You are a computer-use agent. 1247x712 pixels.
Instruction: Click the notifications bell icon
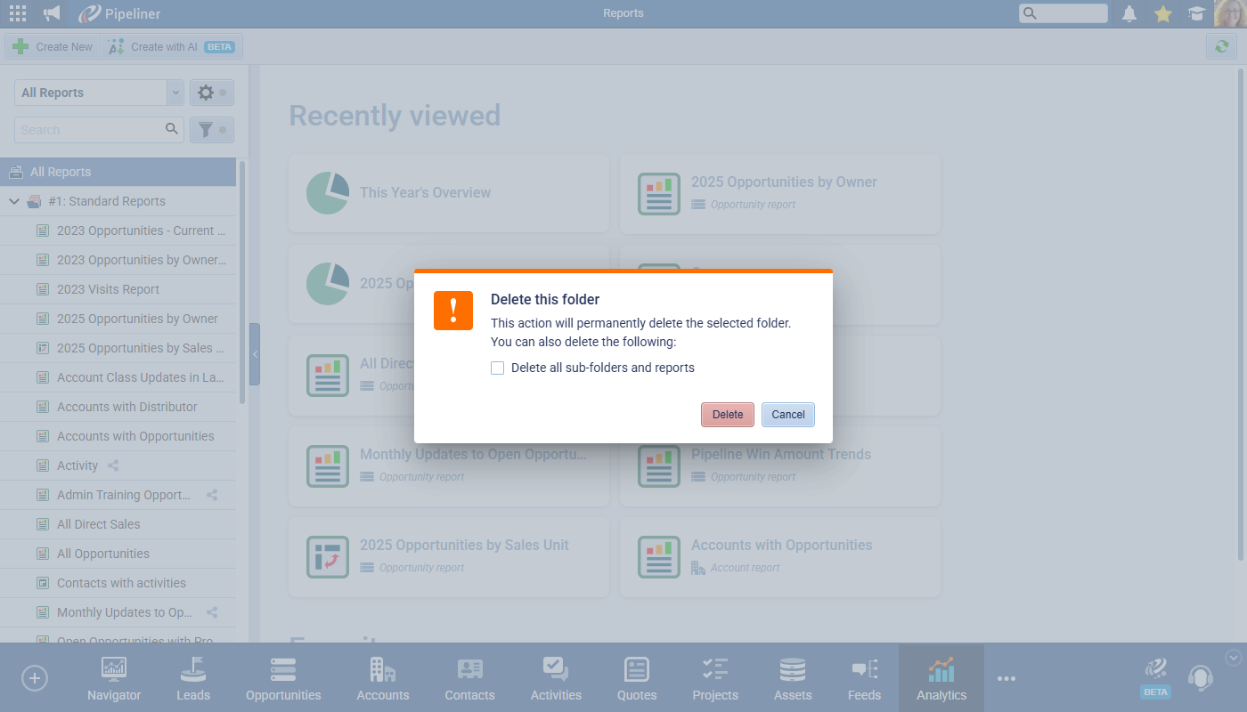tap(1129, 13)
